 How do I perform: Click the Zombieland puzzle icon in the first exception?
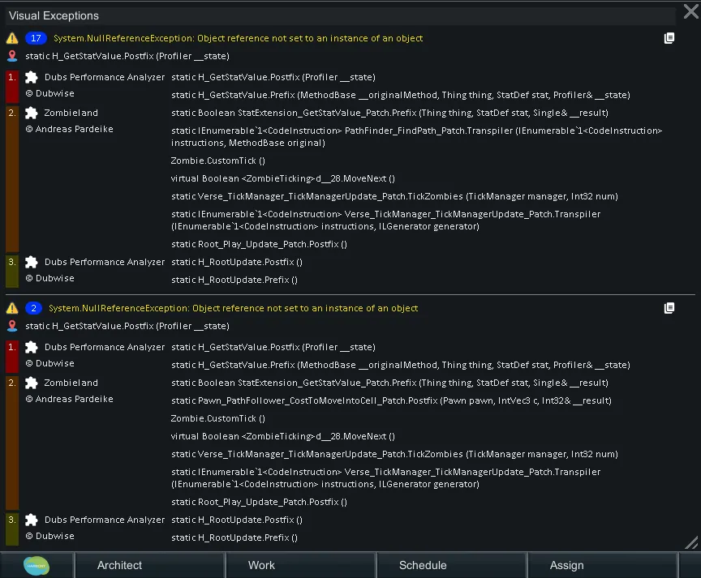click(32, 113)
